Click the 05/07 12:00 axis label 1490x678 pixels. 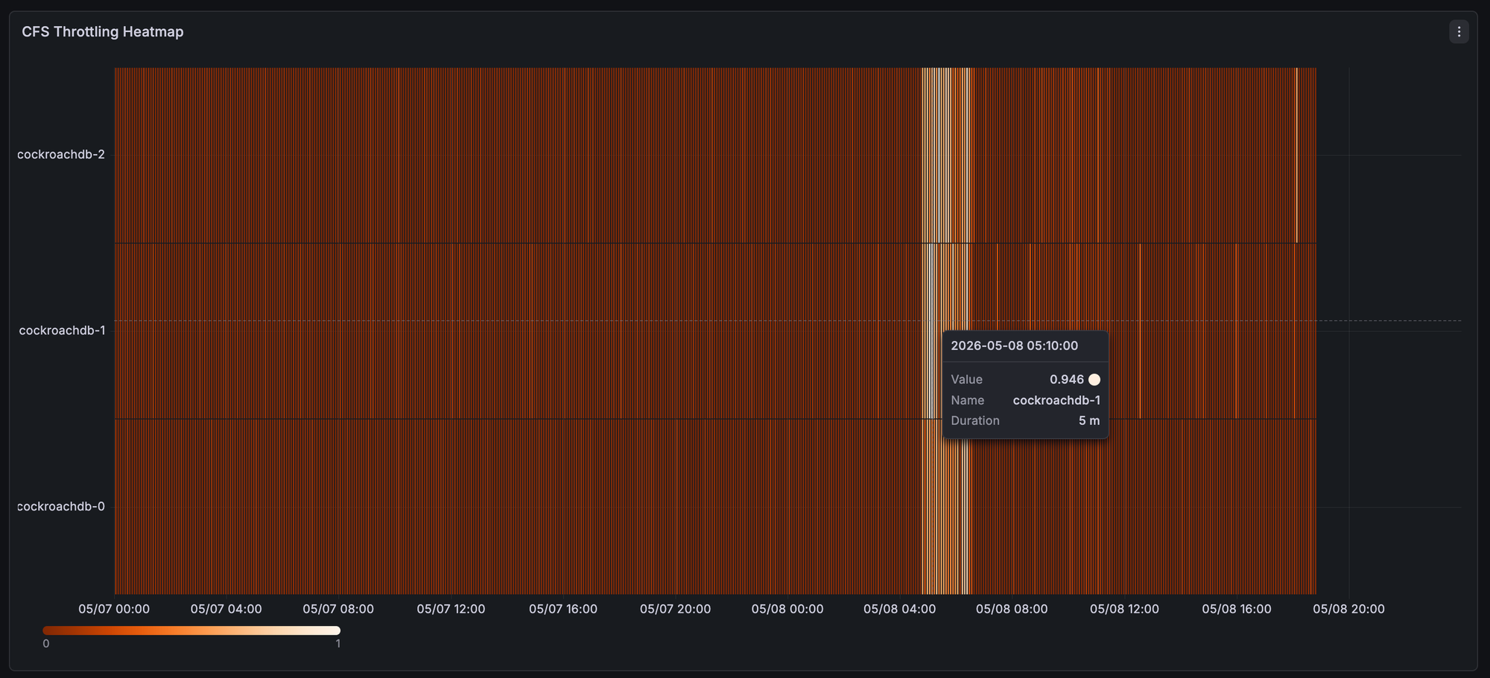451,609
